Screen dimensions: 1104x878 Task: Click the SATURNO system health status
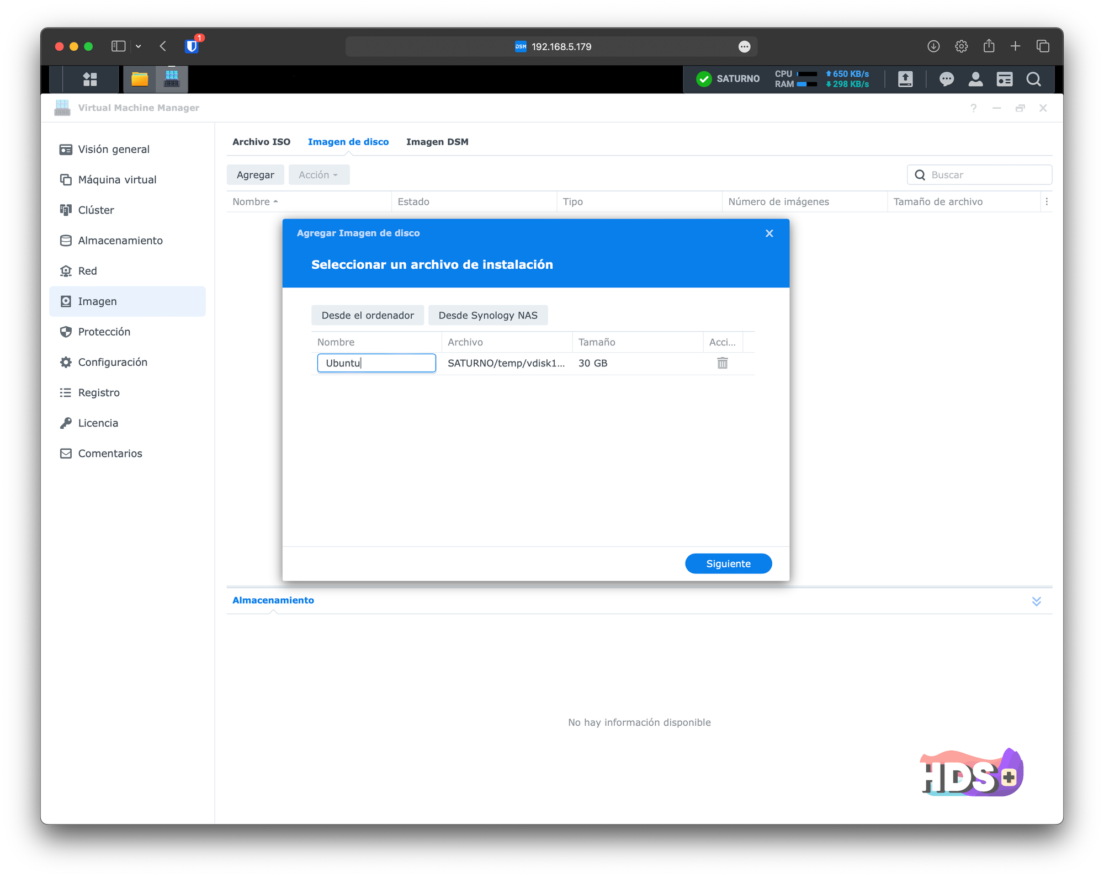[728, 79]
